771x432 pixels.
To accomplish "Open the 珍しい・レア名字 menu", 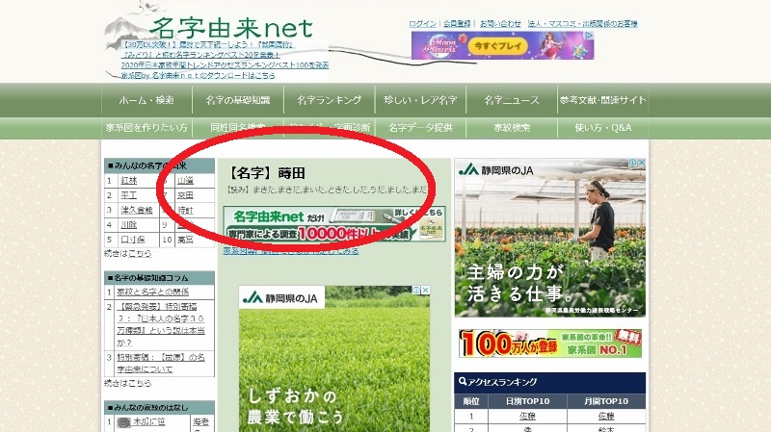I will [x=420, y=100].
